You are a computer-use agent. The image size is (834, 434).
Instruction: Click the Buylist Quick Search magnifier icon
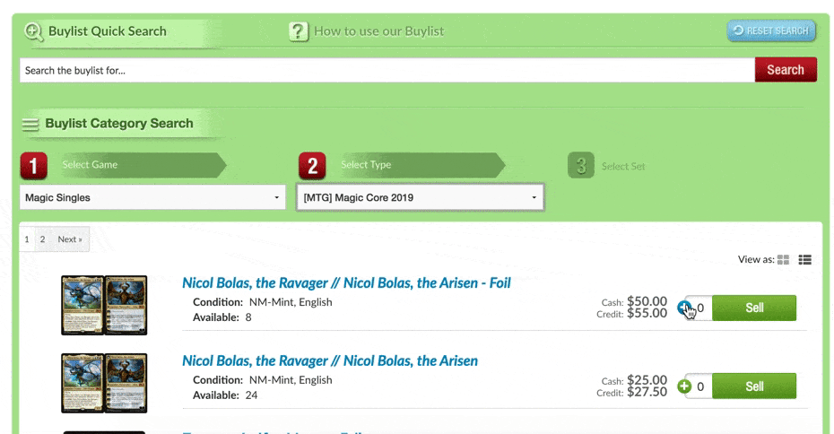click(x=34, y=31)
